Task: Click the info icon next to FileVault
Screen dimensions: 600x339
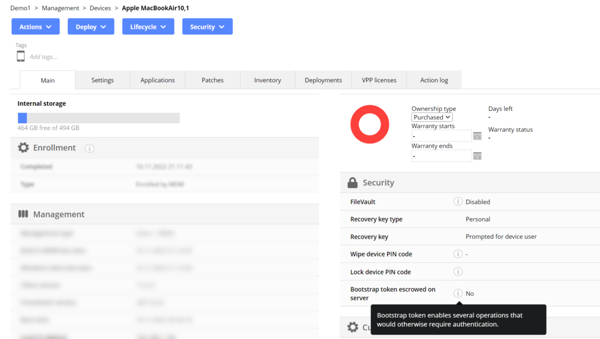Action: [x=457, y=201]
